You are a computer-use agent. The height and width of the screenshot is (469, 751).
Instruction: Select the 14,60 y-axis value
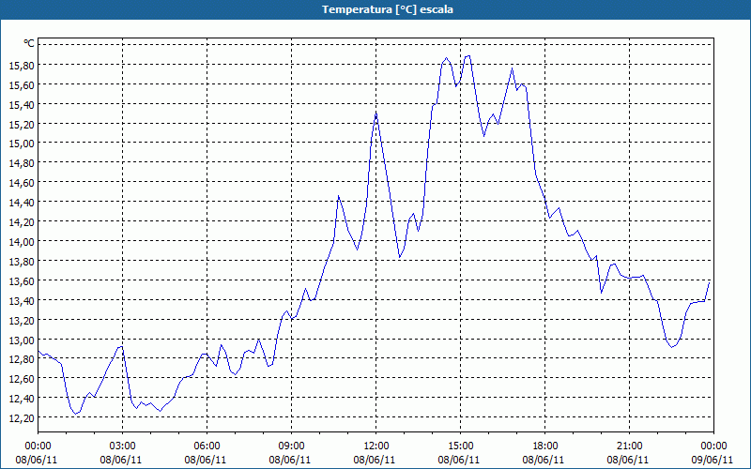coord(22,183)
